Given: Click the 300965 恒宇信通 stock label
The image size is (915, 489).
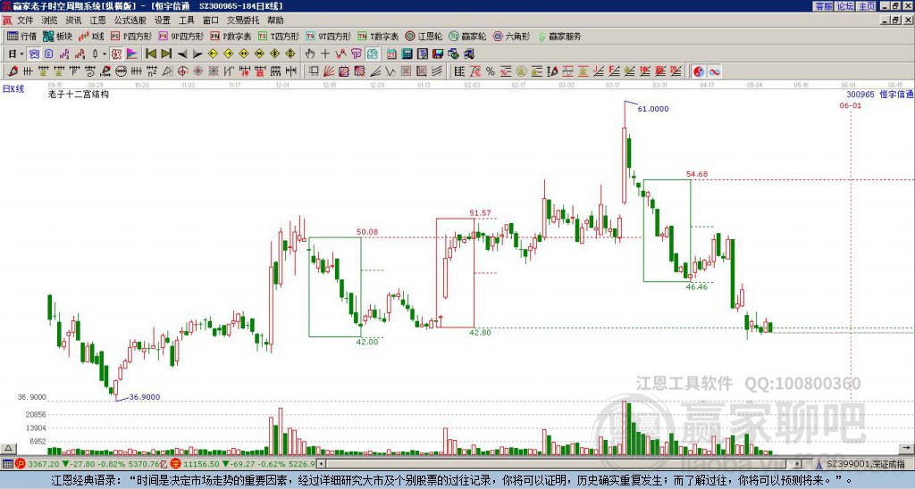Looking at the screenshot, I should coord(880,95).
